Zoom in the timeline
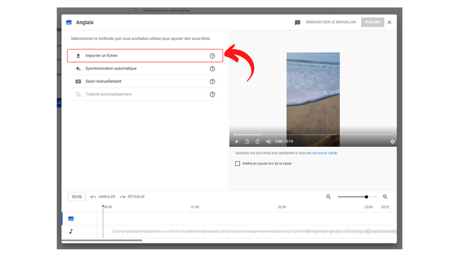The width and height of the screenshot is (459, 257). point(385,197)
